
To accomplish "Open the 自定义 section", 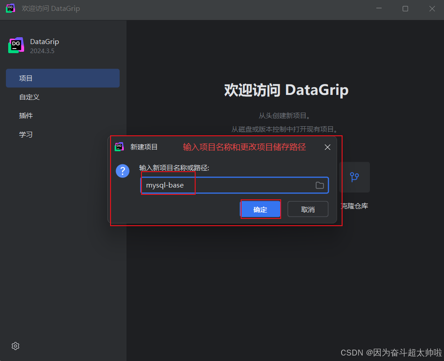I will (29, 97).
